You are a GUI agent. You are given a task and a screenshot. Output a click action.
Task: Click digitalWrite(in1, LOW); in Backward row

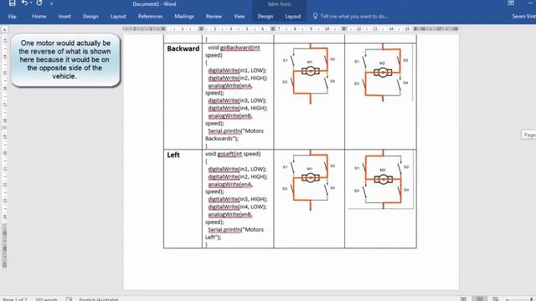[237, 70]
